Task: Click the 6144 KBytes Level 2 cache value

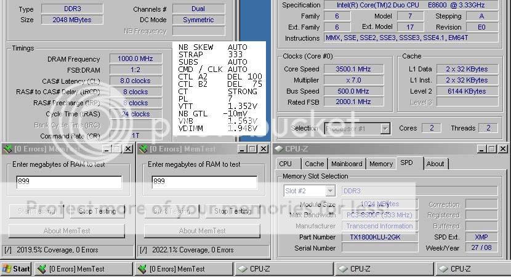Action: pos(467,91)
